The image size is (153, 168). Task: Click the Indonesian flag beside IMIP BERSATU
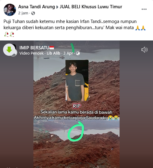52,48
